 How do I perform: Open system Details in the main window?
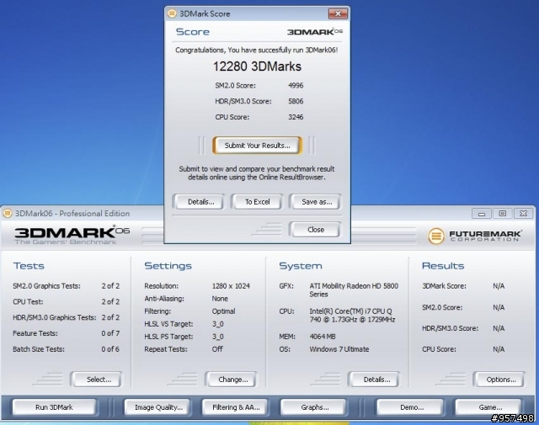point(374,380)
